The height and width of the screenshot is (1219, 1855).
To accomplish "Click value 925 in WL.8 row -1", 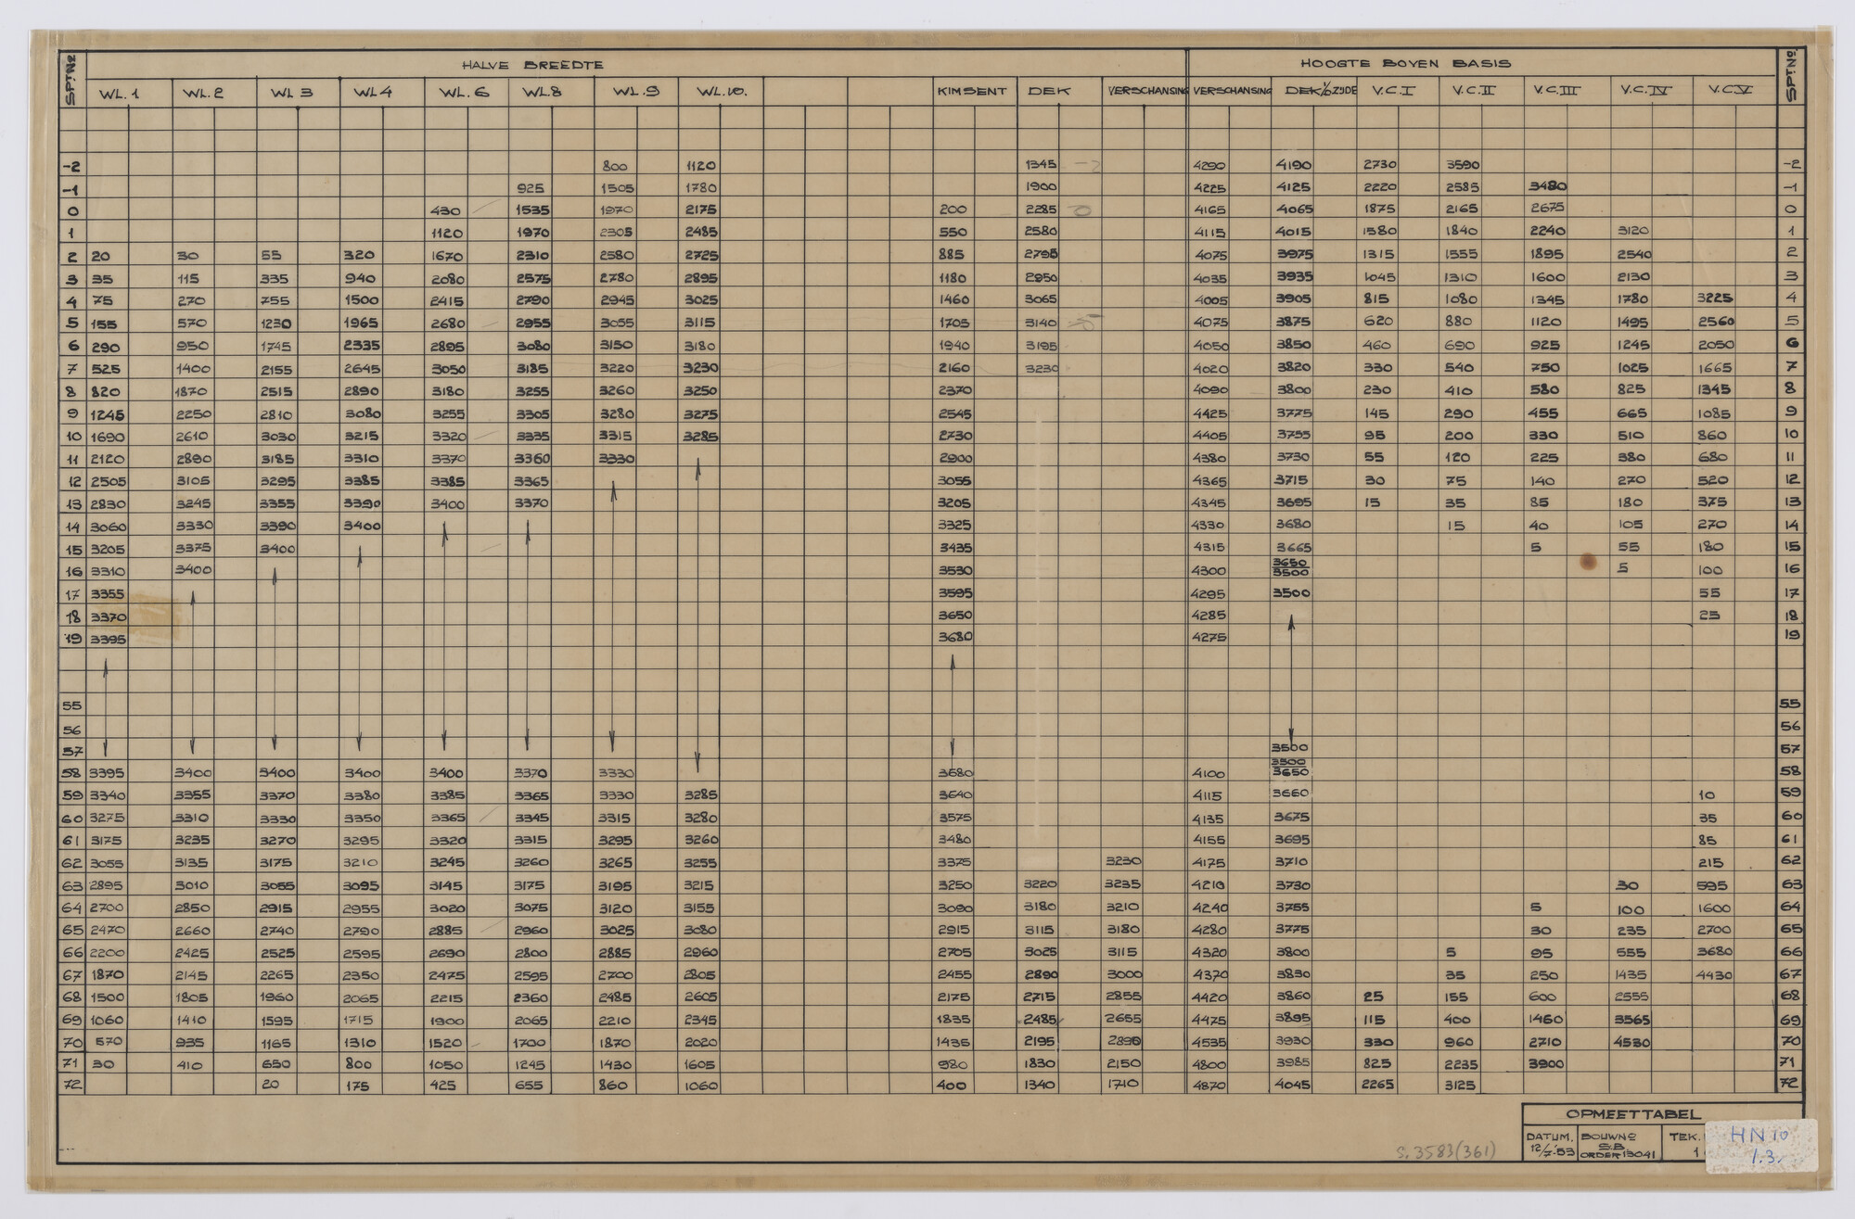I will 530,188.
